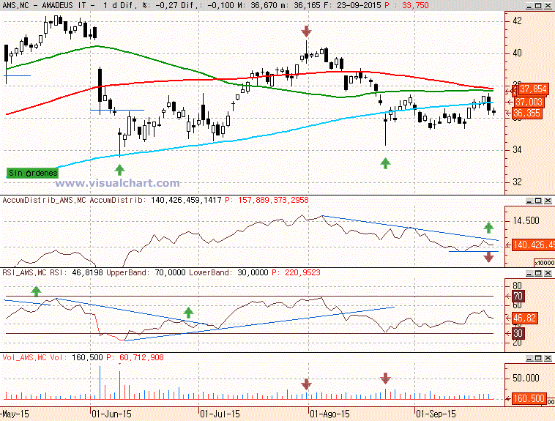Click the x10000 scale multiplier label
The image size is (555, 421).
tap(544, 263)
